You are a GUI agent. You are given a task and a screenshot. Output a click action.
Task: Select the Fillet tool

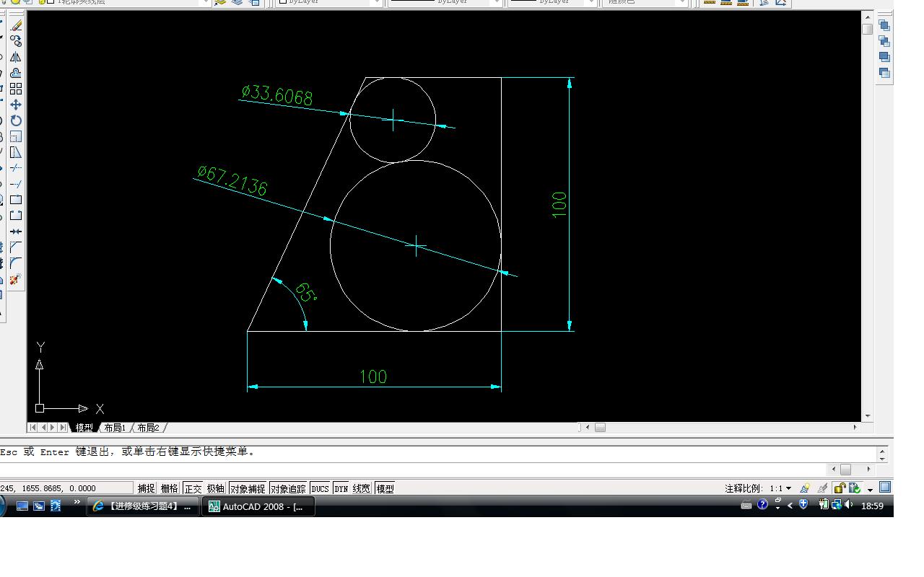point(16,263)
